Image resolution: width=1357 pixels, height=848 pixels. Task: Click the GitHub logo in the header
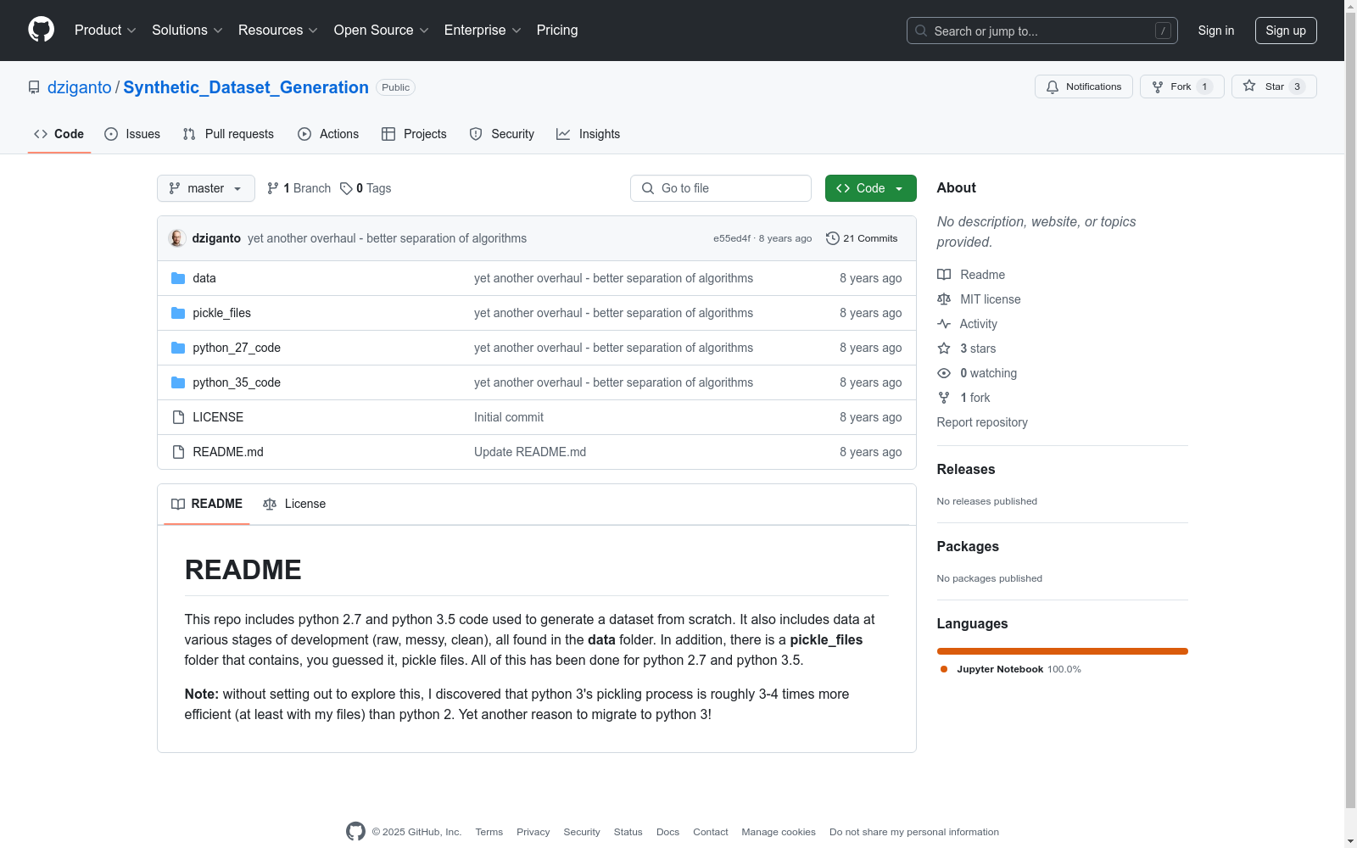(x=41, y=30)
